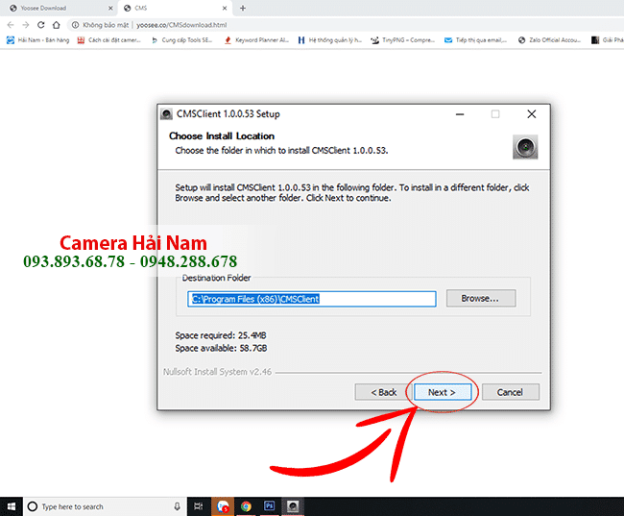Viewport: 624px width, 516px height.
Task: Open Cách cài đặt camera bookmark
Action: 109,39
